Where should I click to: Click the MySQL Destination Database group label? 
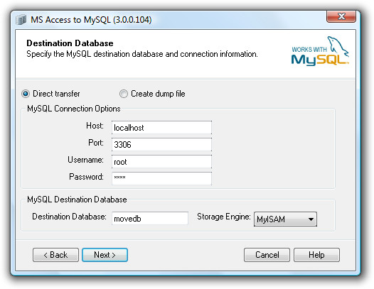tap(77, 200)
